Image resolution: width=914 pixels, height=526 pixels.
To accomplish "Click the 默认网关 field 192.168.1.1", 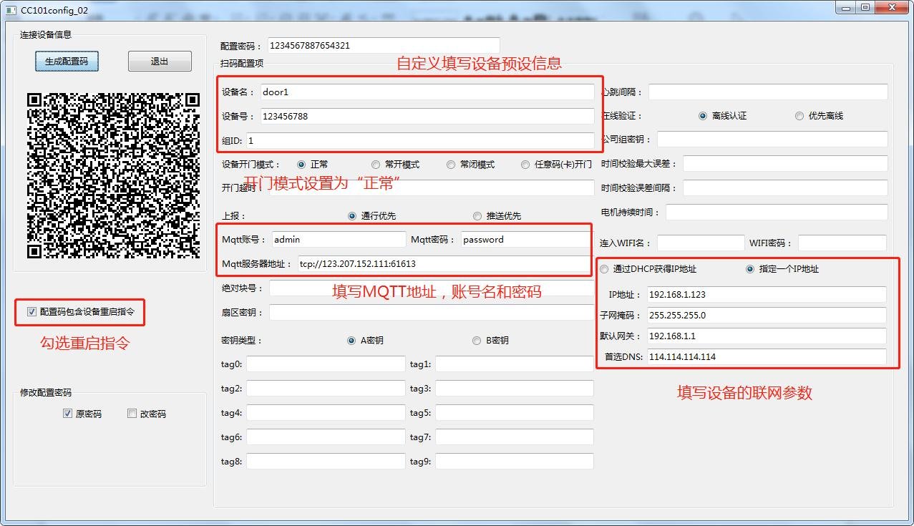I will click(x=766, y=336).
